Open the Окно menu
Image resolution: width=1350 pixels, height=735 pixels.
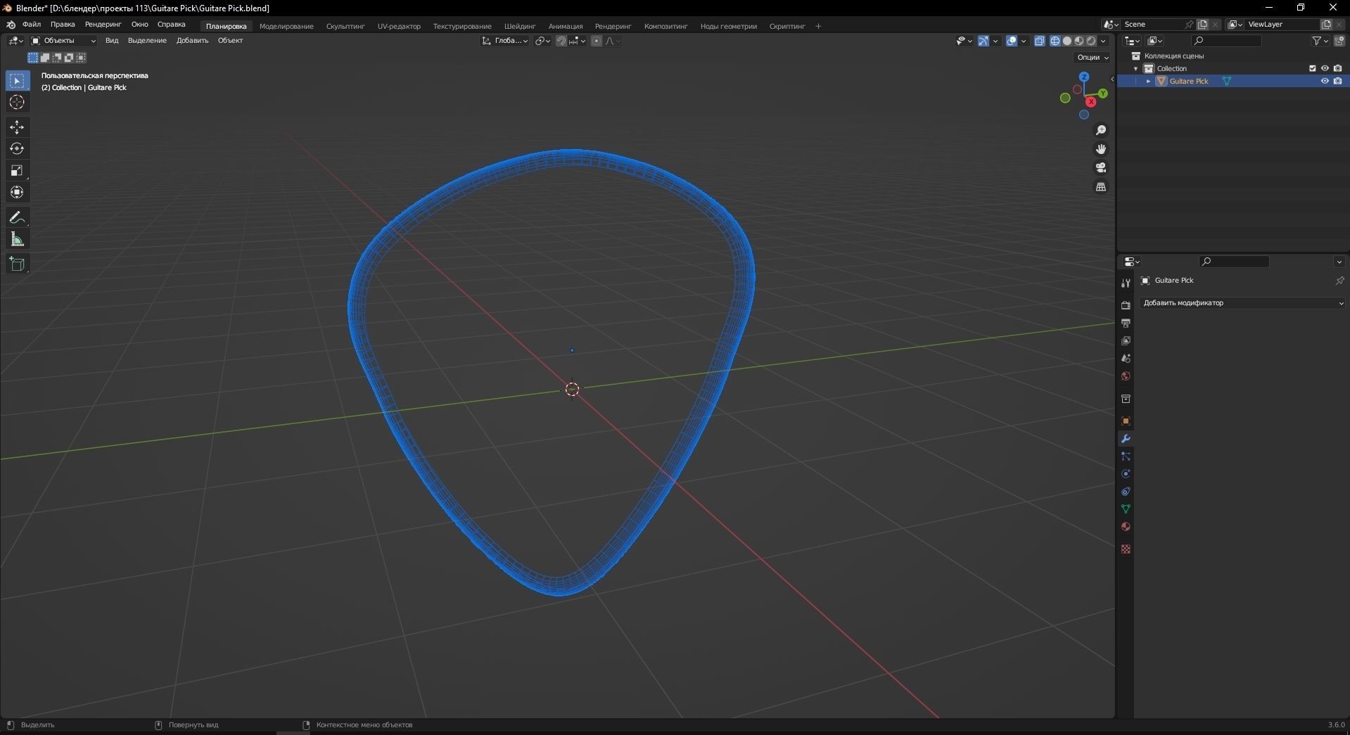[139, 25]
